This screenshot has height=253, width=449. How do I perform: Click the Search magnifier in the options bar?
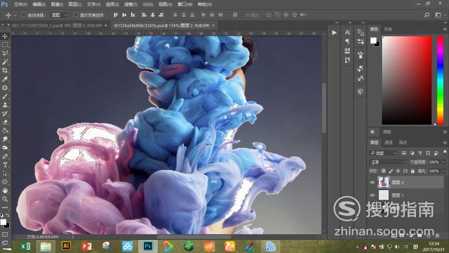click(x=427, y=15)
